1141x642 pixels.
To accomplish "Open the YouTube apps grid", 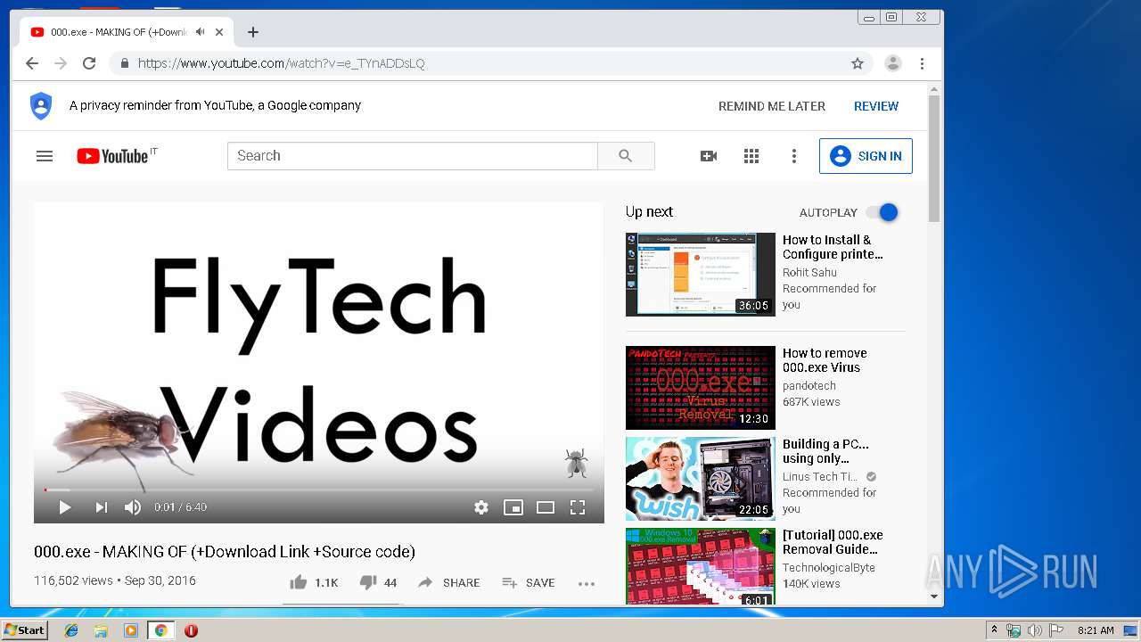I will tap(751, 156).
